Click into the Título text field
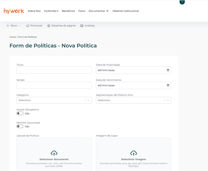Viewport: 208px width, 171px height. 54,70
